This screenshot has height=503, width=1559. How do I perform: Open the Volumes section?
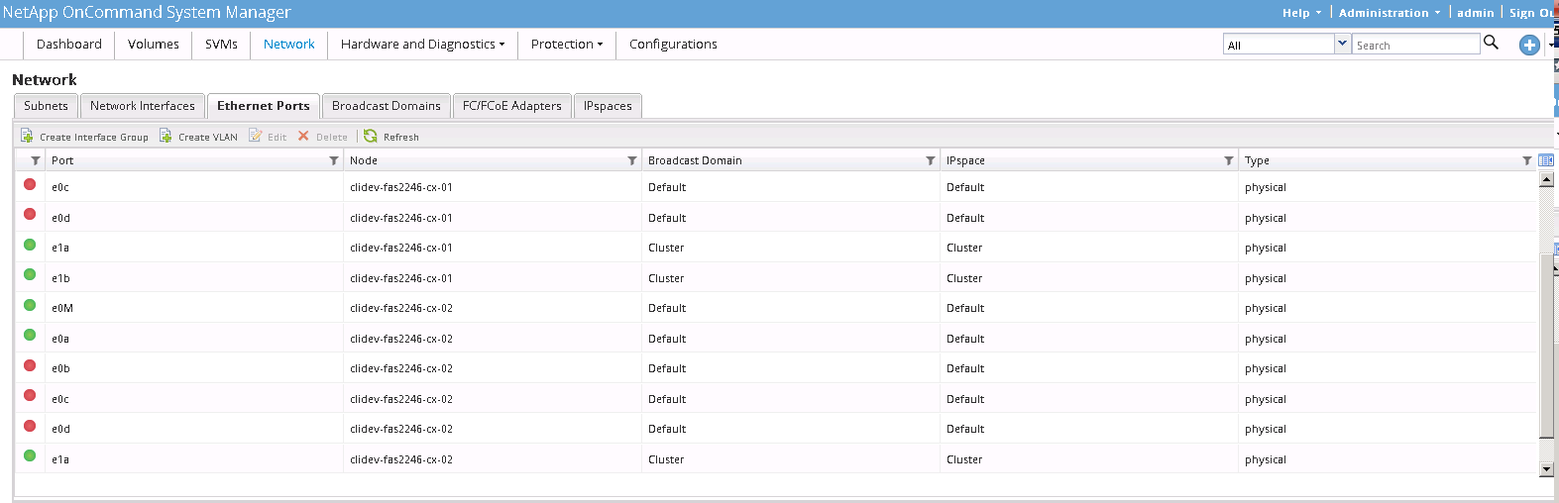tap(154, 45)
